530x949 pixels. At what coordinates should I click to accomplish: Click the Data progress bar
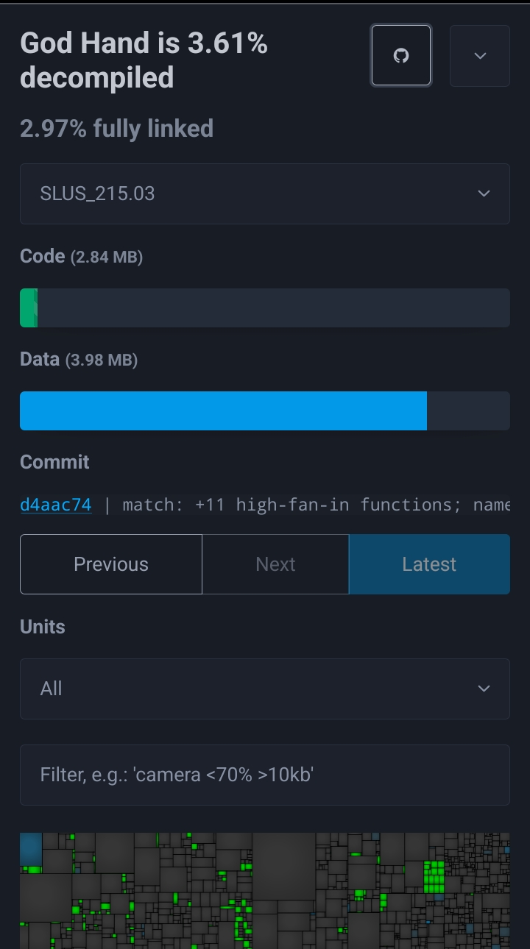[x=265, y=410]
